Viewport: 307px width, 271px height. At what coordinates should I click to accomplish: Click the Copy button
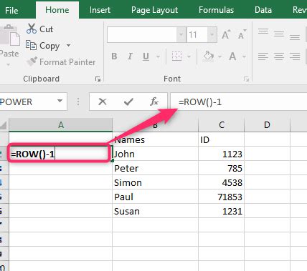[x=43, y=46]
